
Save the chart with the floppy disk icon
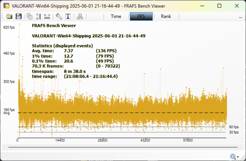click(19, 16)
